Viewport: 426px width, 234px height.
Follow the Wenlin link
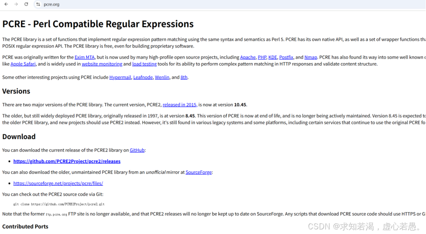click(x=162, y=77)
